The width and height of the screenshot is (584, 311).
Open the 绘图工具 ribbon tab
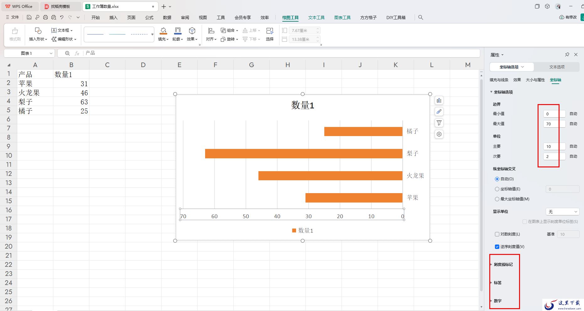290,18
